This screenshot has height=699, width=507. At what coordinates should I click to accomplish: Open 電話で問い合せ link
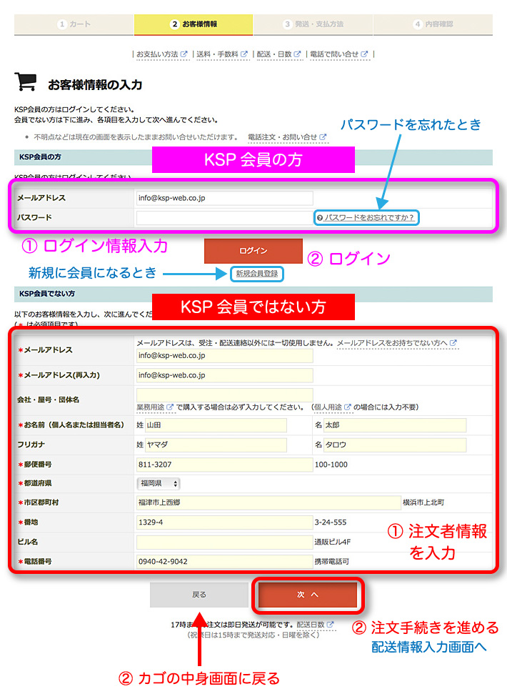click(x=334, y=54)
